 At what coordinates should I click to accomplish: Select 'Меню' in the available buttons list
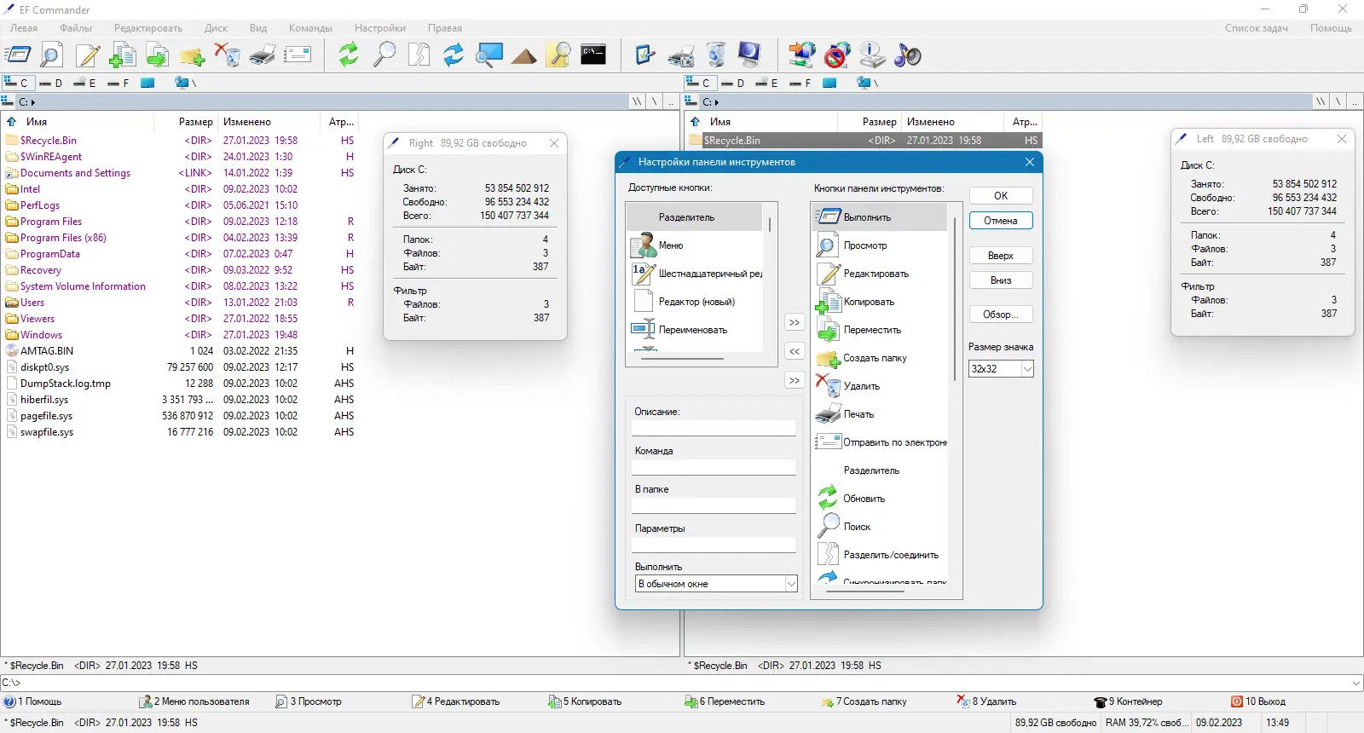[695, 245]
